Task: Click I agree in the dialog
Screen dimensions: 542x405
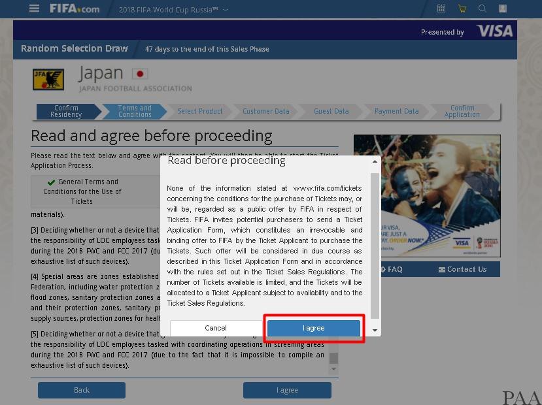Action: coord(314,328)
